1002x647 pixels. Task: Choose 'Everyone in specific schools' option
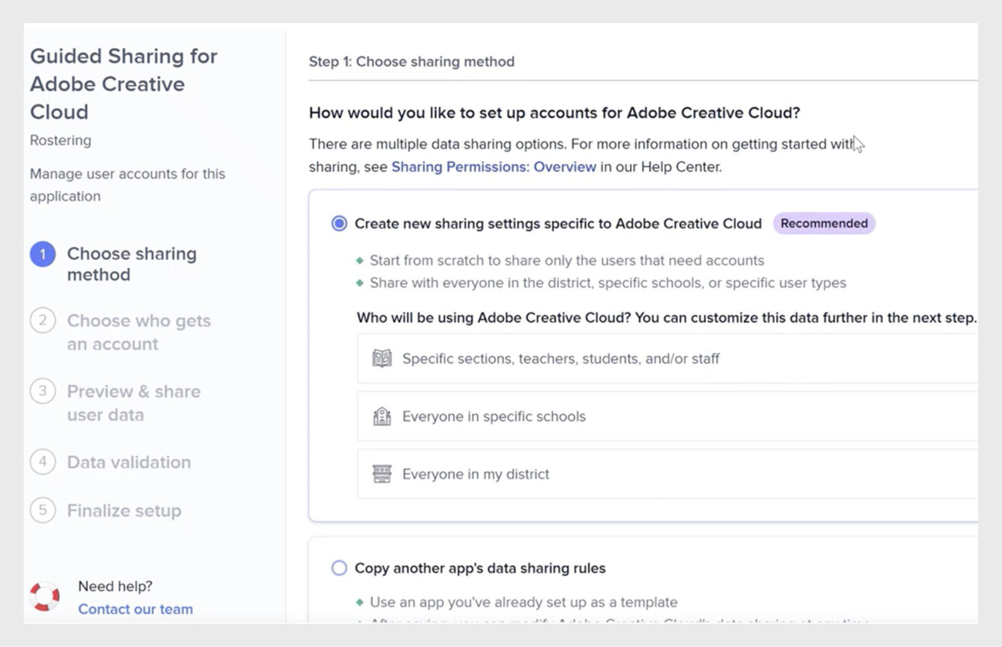(x=668, y=417)
